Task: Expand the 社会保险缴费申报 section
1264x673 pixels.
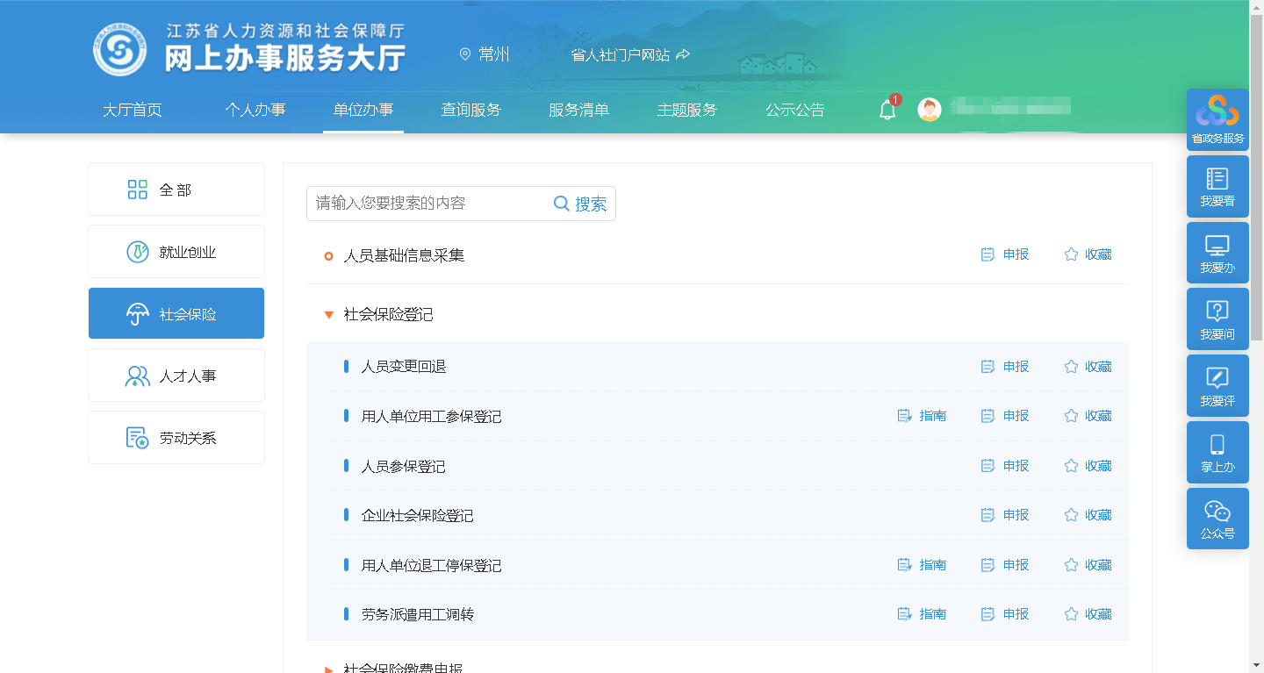Action: pyautogui.click(x=329, y=668)
